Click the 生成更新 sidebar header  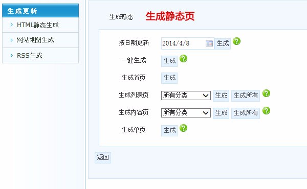40,11
